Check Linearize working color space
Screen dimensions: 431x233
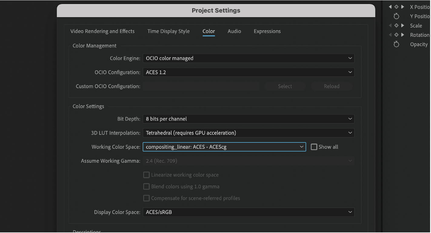(146, 175)
